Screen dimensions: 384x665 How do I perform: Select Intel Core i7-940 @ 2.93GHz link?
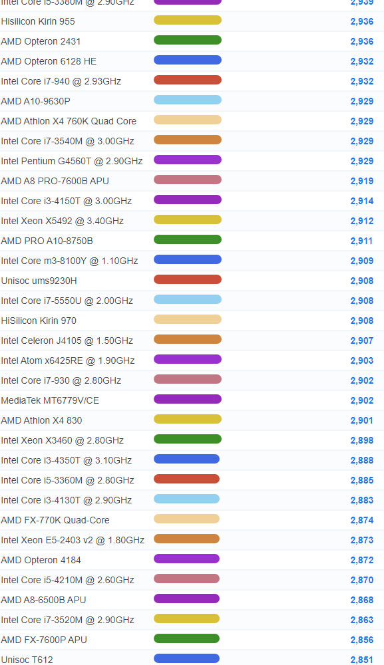click(x=61, y=81)
